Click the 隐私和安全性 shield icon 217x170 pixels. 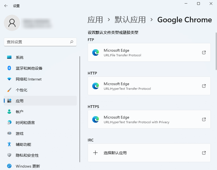pyautogui.click(x=9, y=155)
